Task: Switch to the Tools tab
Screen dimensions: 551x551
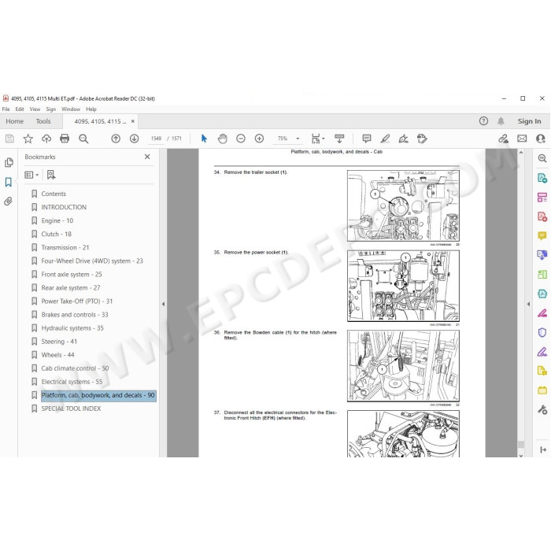Action: pyautogui.click(x=43, y=121)
